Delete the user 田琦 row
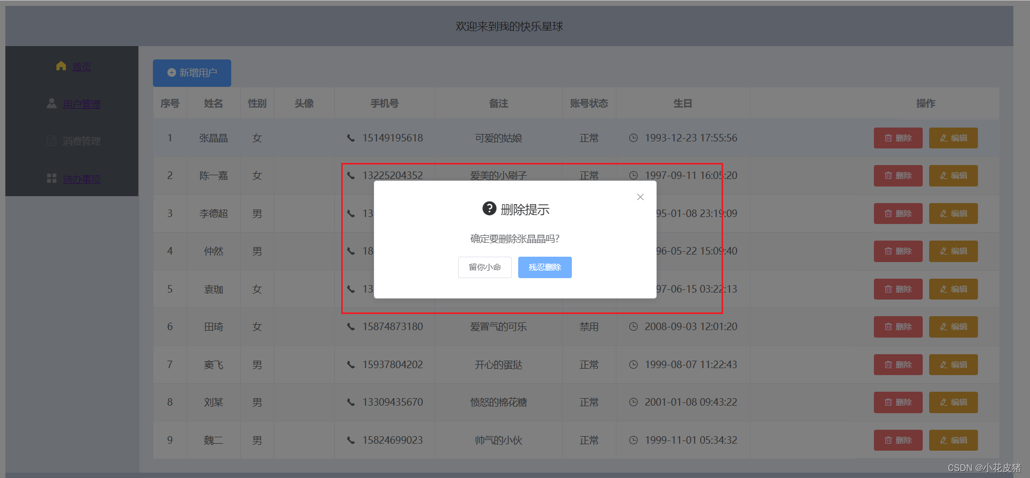 pyautogui.click(x=898, y=327)
